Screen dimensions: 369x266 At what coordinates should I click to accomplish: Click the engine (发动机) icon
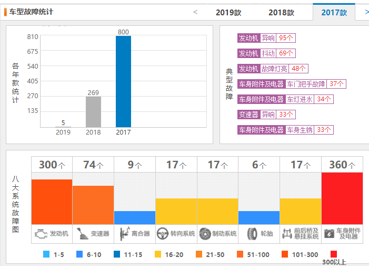point(41,234)
